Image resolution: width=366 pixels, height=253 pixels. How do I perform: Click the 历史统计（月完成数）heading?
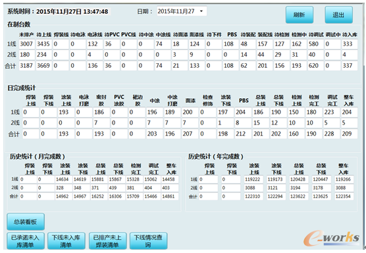[38, 157]
